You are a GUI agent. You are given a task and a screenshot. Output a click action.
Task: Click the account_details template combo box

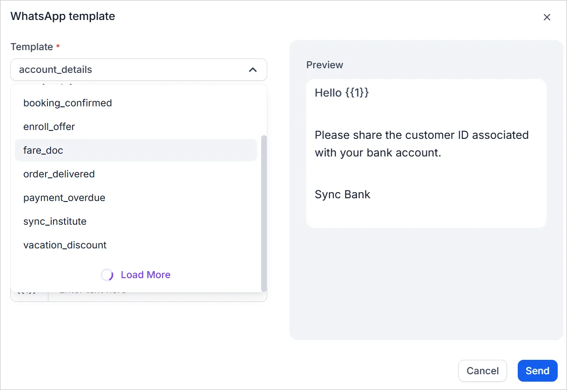(130, 70)
